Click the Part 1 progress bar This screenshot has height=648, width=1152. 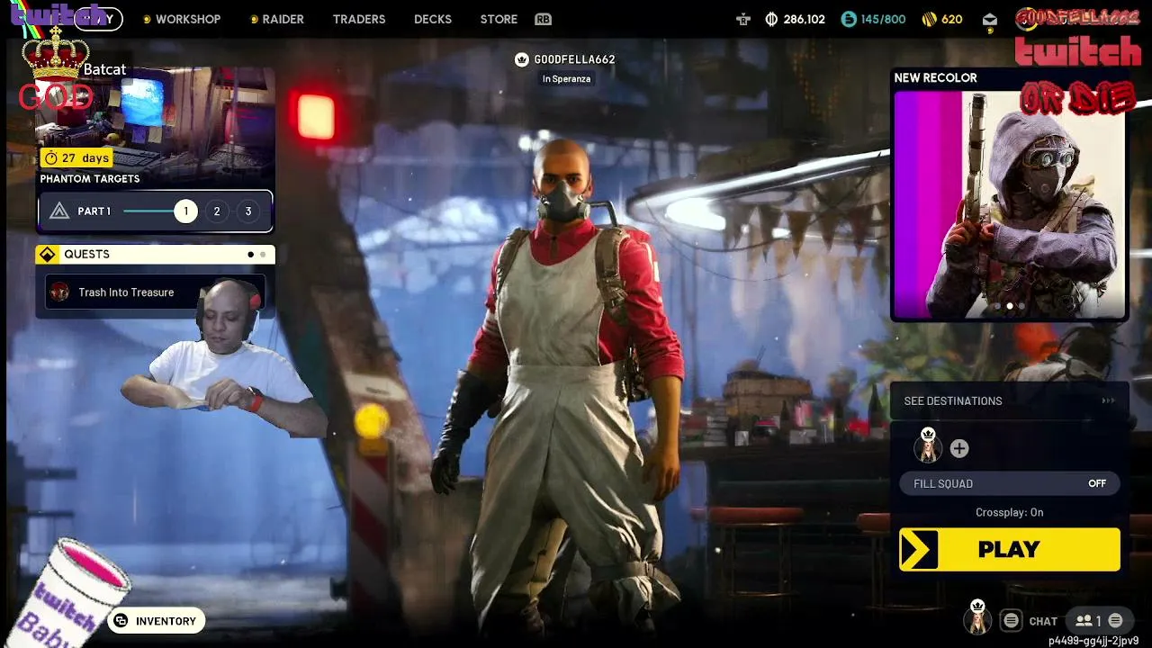tap(149, 211)
